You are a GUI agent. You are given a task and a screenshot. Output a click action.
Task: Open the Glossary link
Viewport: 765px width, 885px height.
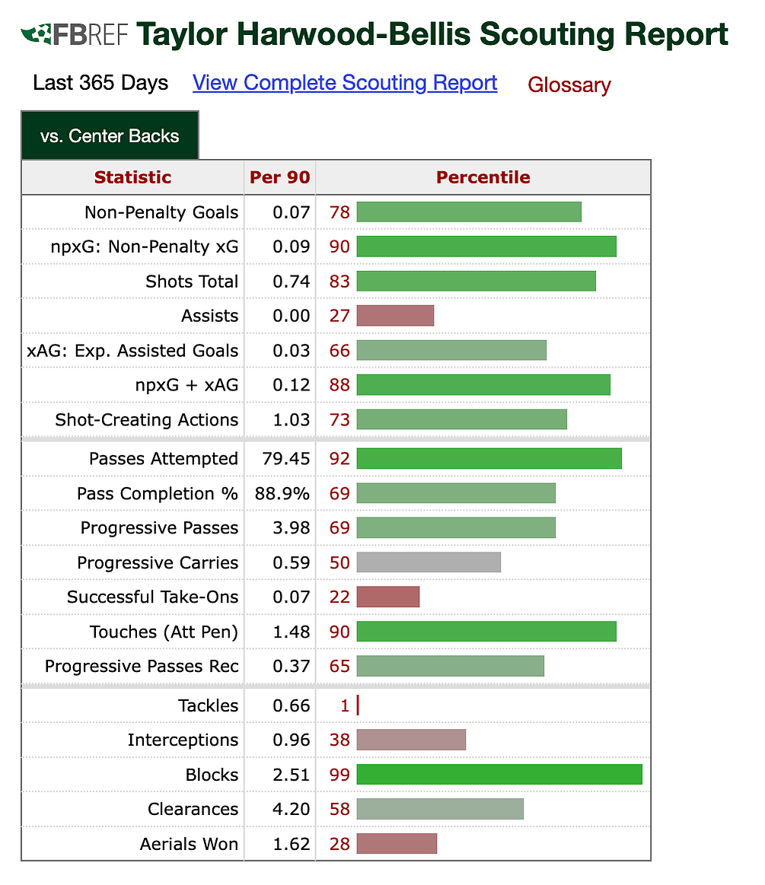[569, 84]
